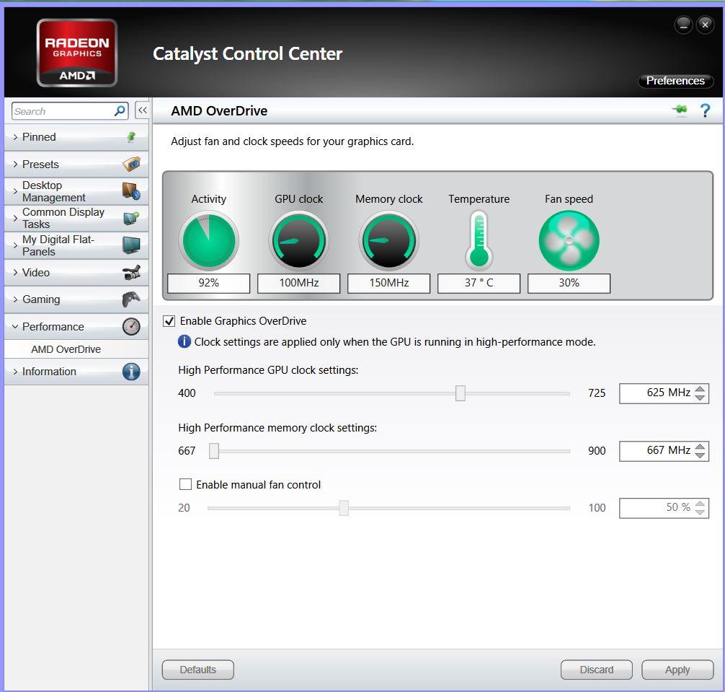725x692 pixels.
Task: Check Enable manual fan control
Action: pos(185,484)
